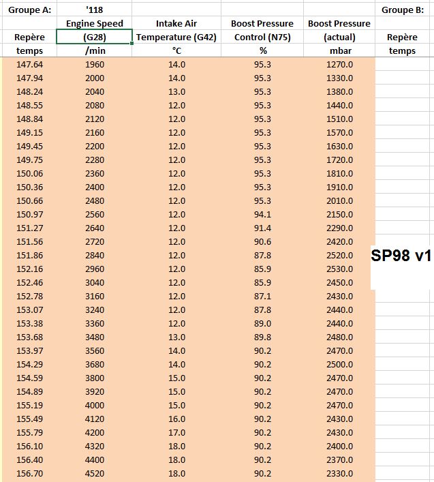
Task: Click intake temperature cell 17.0
Action: click(x=176, y=432)
